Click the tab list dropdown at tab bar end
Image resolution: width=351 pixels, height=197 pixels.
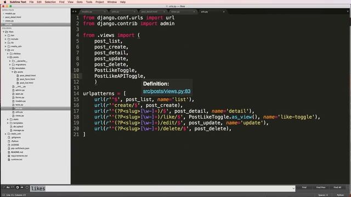point(348,11)
